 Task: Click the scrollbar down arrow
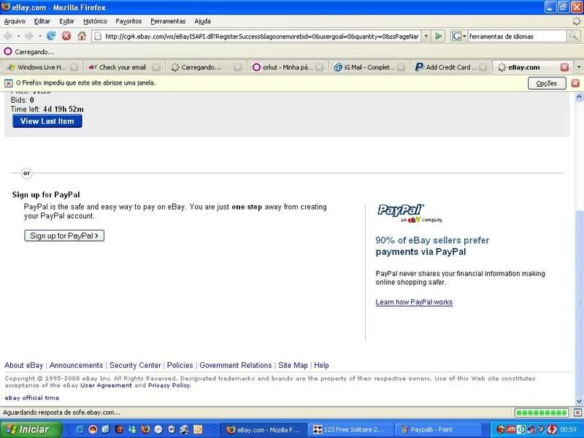(x=579, y=401)
